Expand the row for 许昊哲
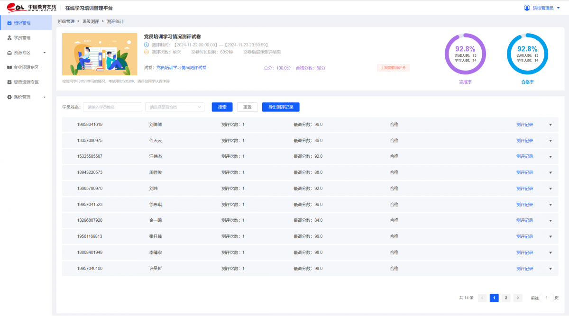This screenshot has width=569, height=316. point(551,269)
